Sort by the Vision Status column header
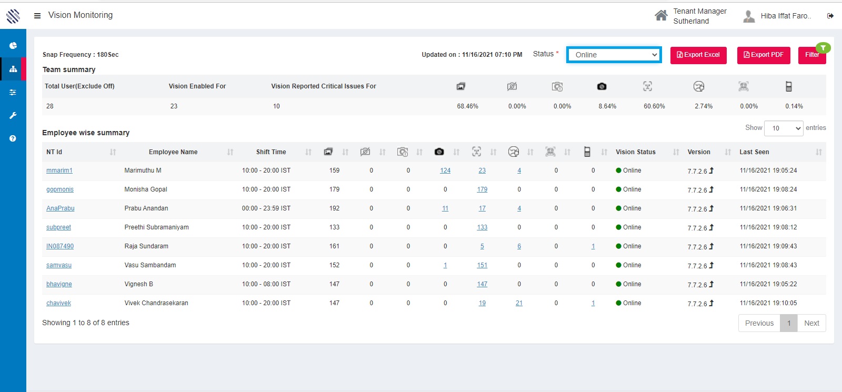Image resolution: width=842 pixels, height=392 pixels. [635, 152]
